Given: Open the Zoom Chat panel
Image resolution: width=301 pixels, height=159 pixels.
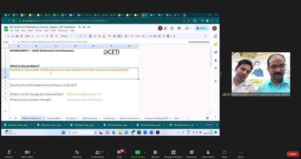Looking at the screenshot, I should 119,152.
